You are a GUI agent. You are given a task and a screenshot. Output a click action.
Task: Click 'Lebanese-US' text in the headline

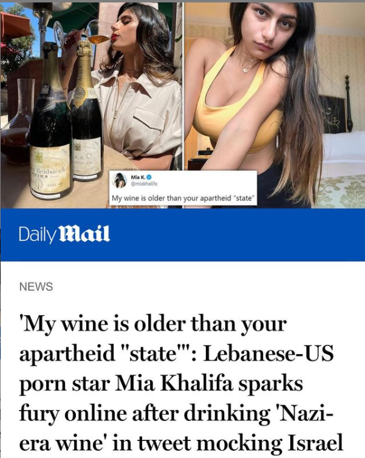(268, 353)
